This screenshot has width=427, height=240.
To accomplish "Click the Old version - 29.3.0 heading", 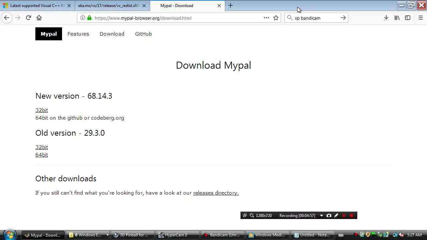I will pyautogui.click(x=70, y=133).
